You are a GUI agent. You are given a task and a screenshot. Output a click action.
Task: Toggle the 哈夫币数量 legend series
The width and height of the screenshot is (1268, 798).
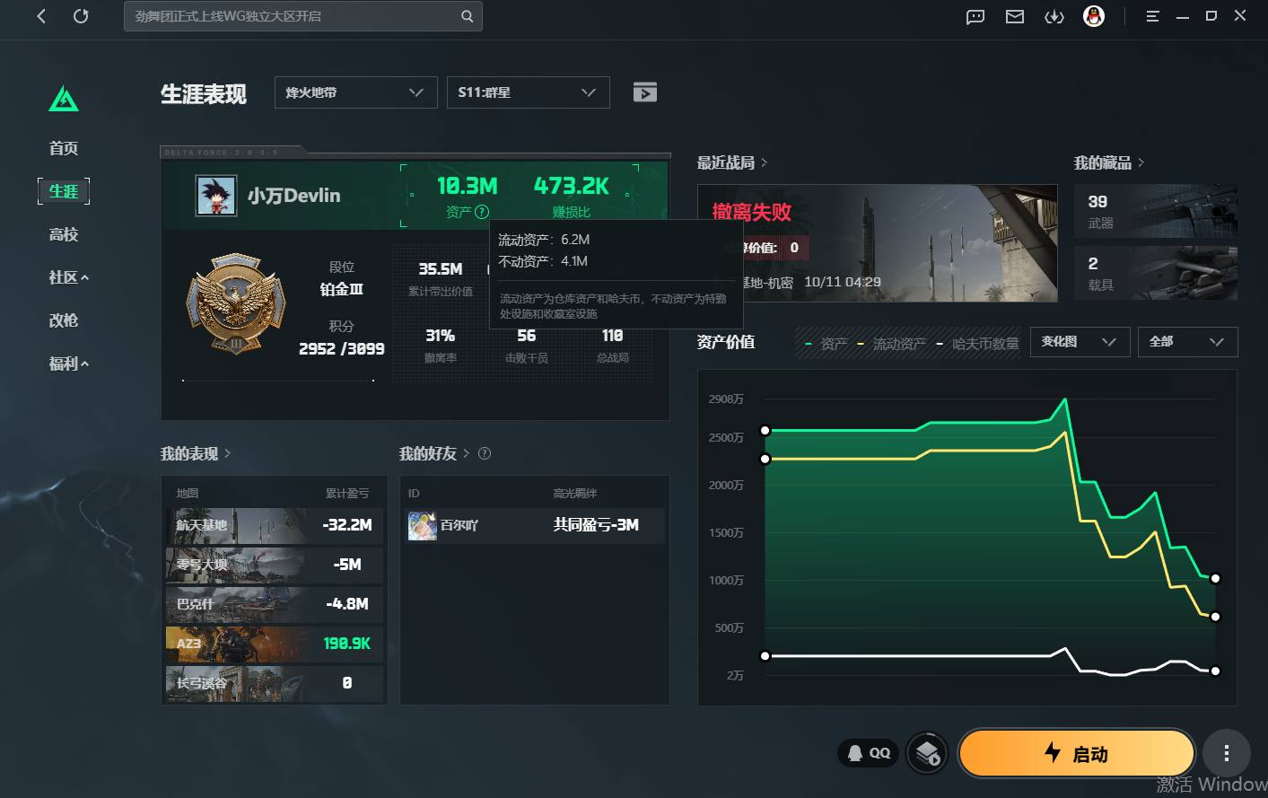(977, 344)
